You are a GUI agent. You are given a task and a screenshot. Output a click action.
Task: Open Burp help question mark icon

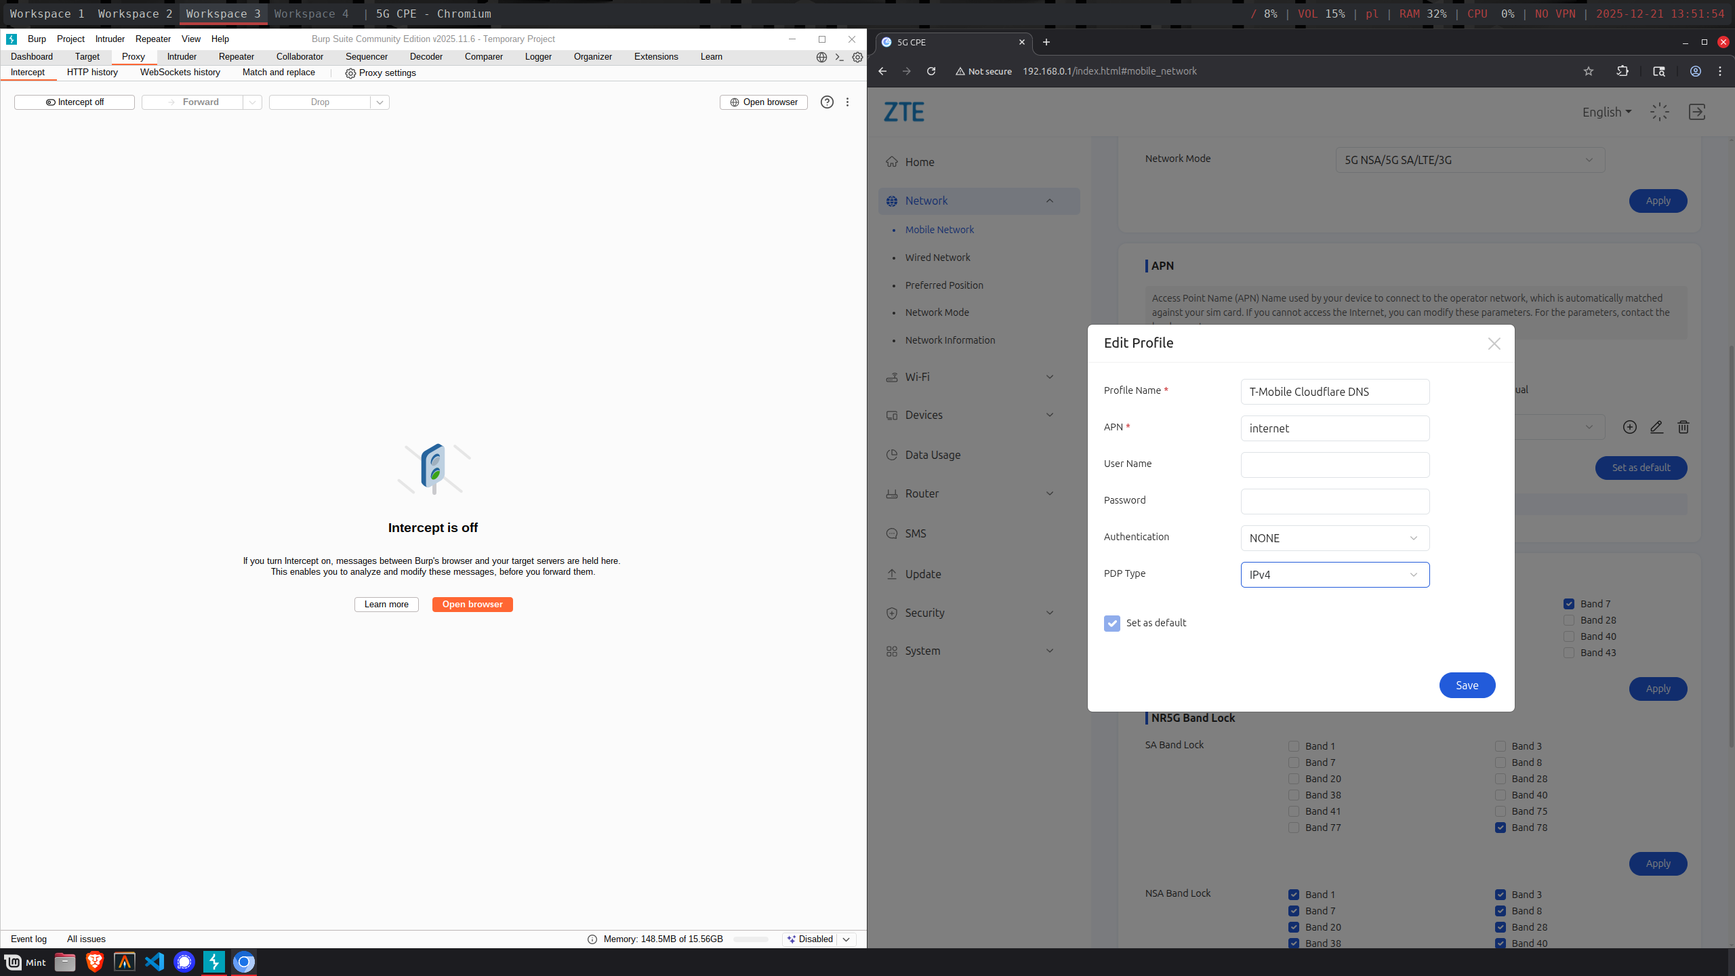point(827,102)
